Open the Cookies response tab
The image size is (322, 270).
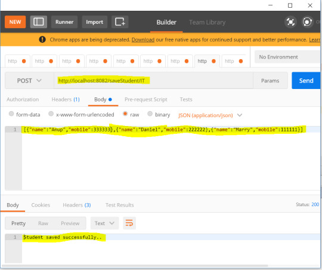(x=41, y=205)
